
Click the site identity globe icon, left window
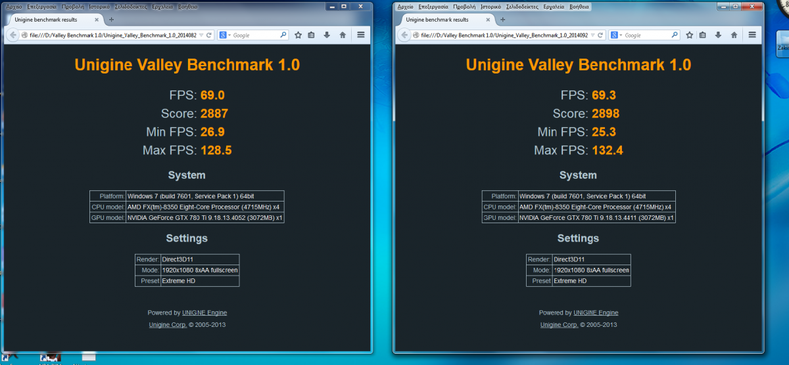[x=24, y=35]
